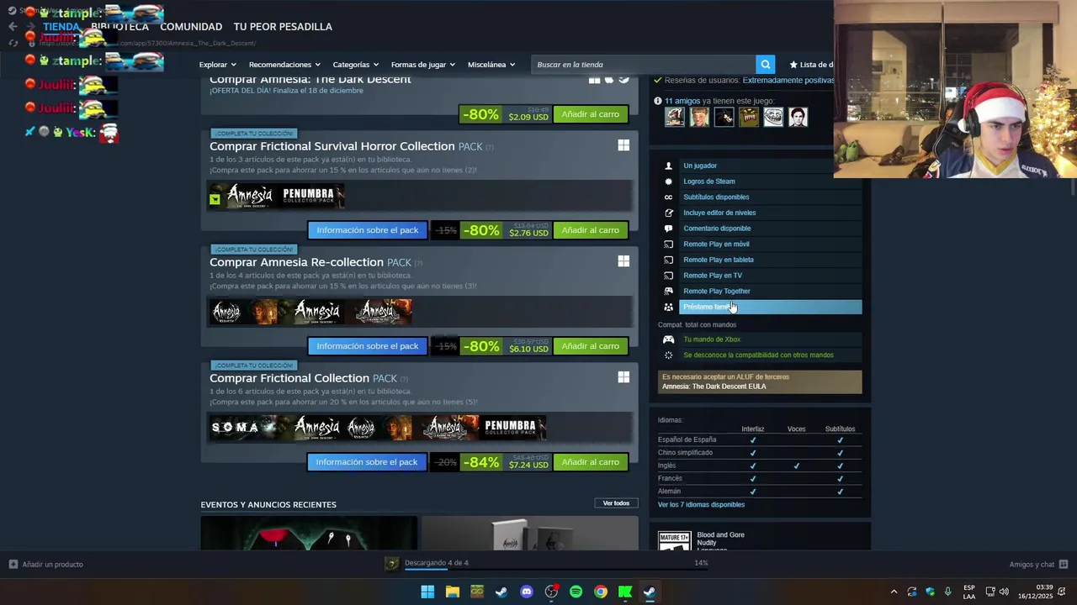Viewport: 1077px width, 605px height.
Task: Open Extremadamente positivas reviews link
Action: tap(788, 81)
